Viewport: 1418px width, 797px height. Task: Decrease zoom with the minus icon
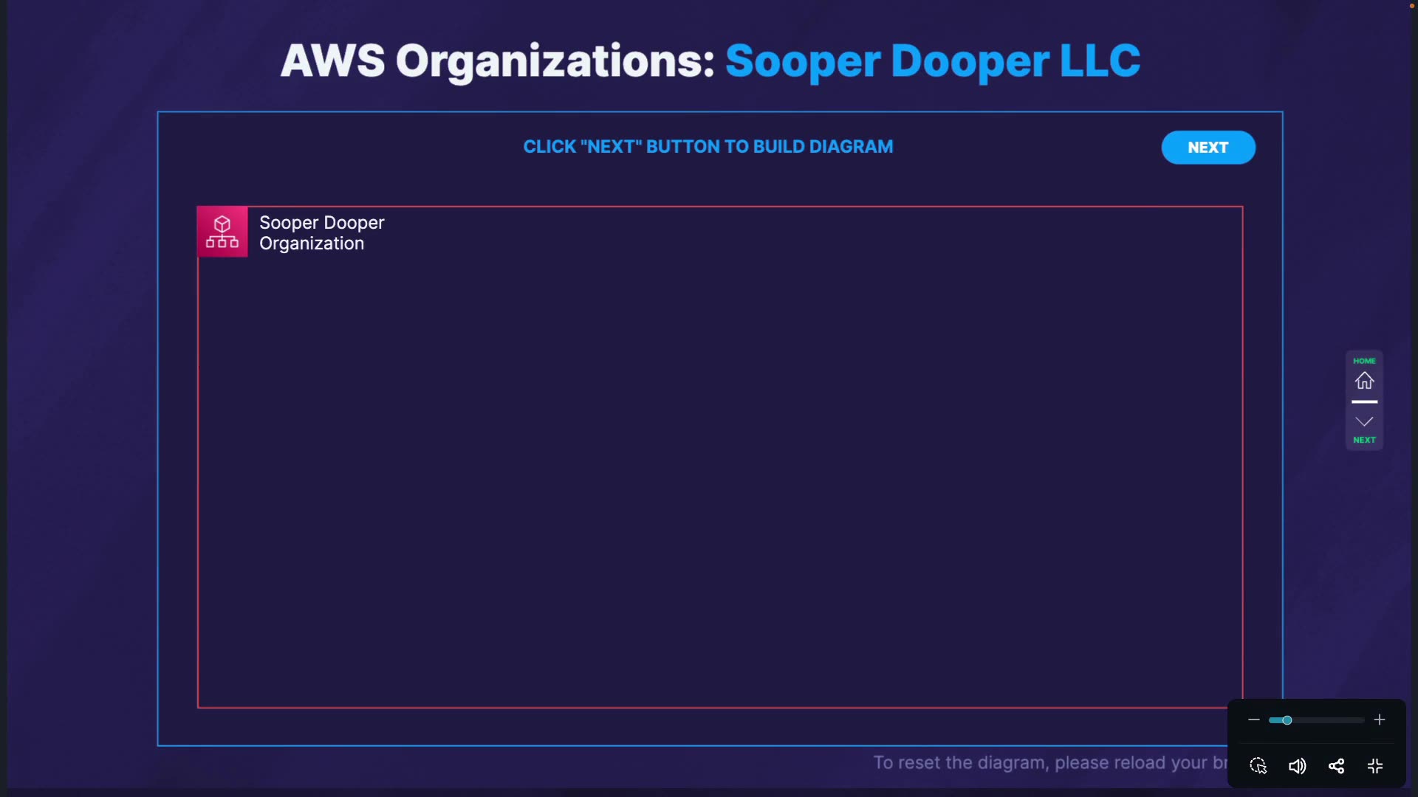click(x=1253, y=720)
